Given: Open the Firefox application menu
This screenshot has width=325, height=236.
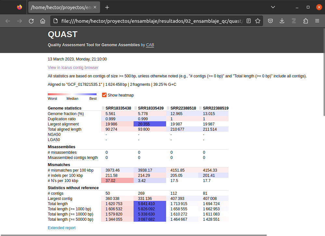Looking at the screenshot, I should [x=317, y=21].
